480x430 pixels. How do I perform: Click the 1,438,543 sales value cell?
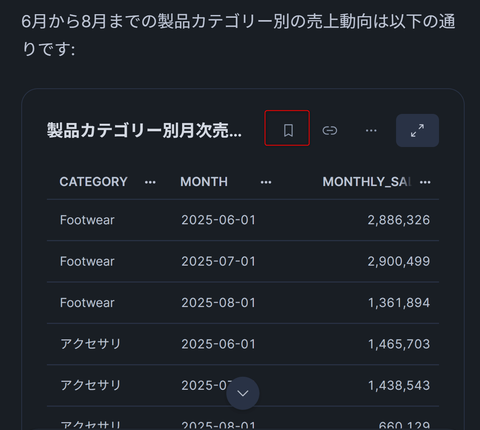click(x=398, y=385)
